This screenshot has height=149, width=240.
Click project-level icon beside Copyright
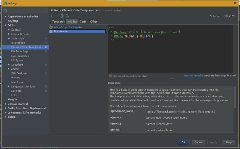click(x=46, y=65)
